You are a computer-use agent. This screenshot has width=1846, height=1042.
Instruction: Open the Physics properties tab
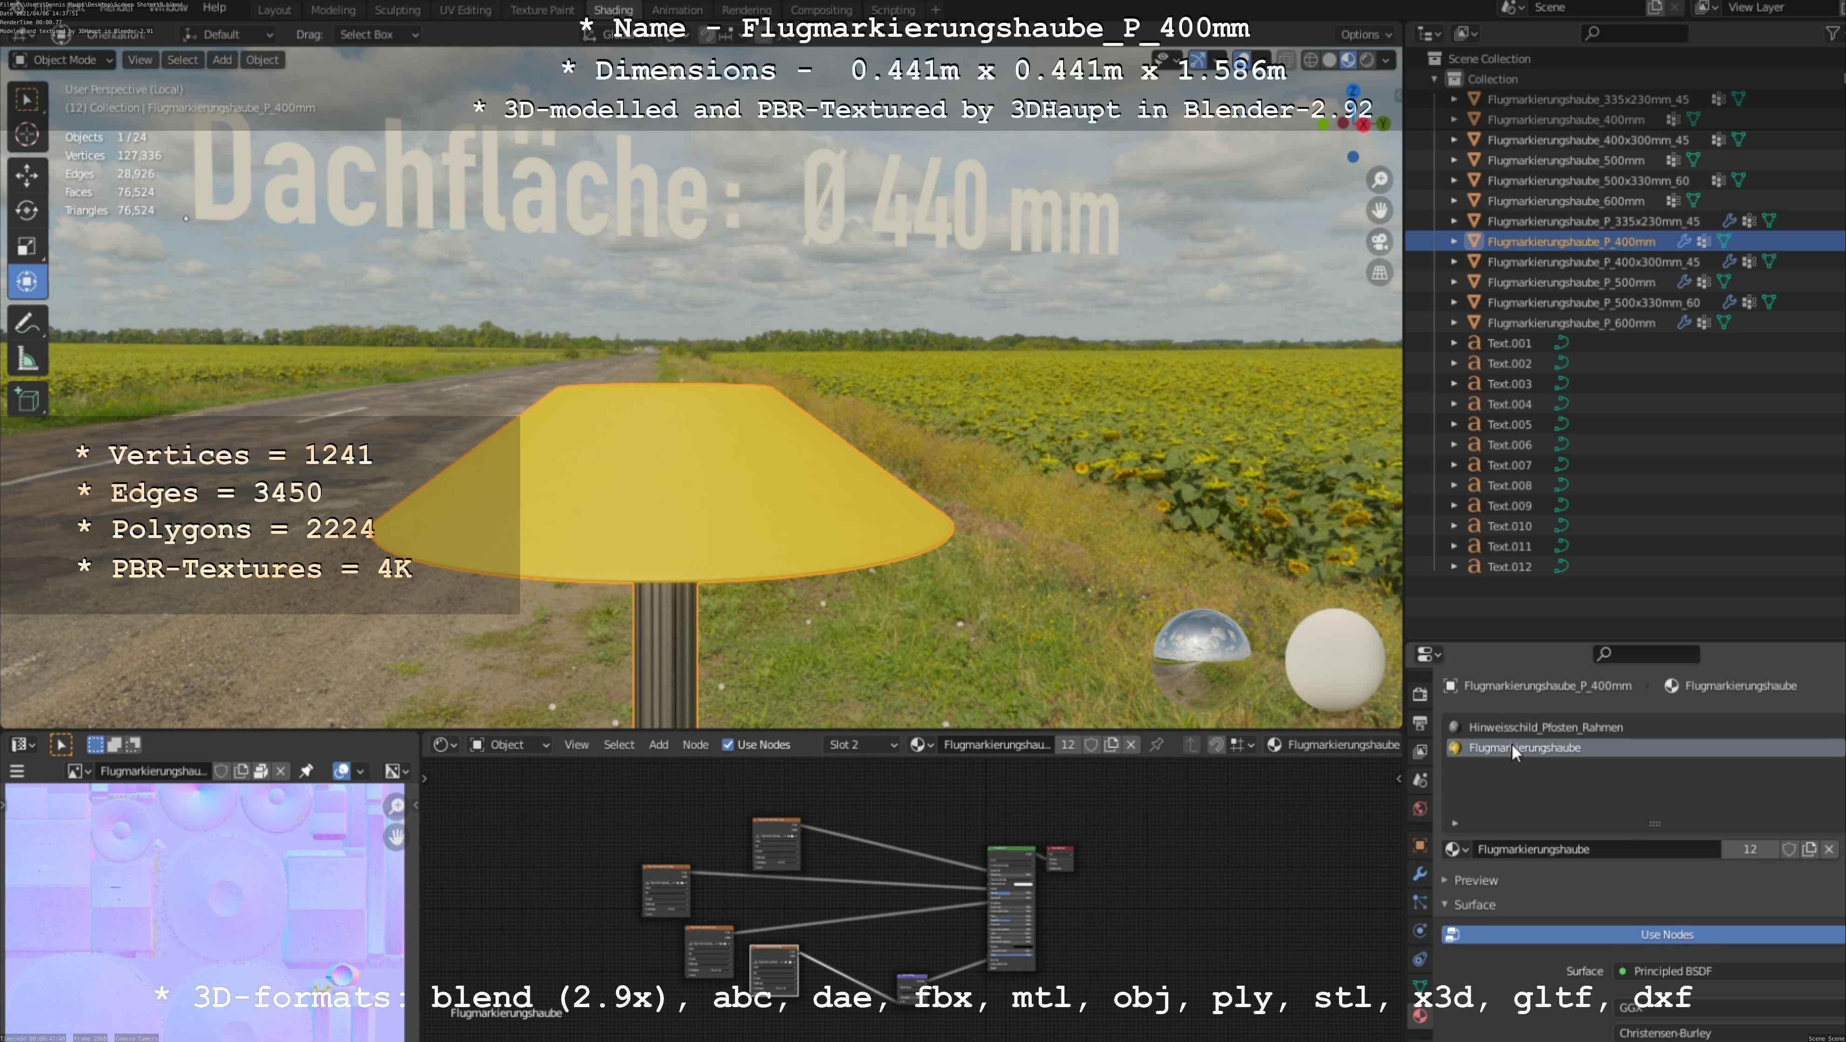1420,930
